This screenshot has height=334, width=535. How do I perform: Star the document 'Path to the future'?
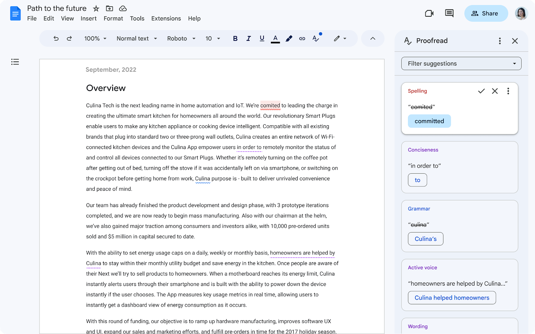pos(96,8)
